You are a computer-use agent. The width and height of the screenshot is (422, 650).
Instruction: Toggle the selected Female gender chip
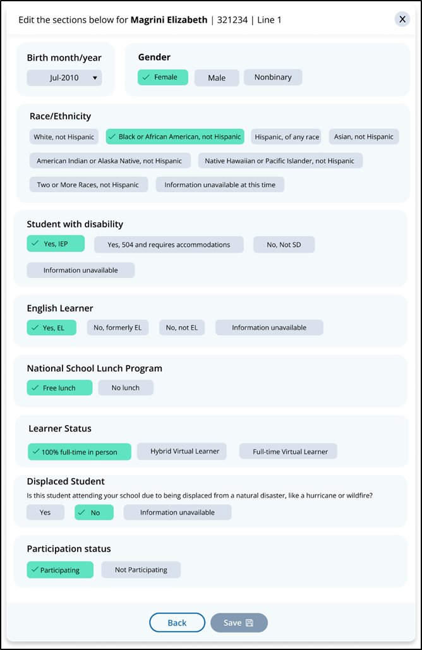163,77
